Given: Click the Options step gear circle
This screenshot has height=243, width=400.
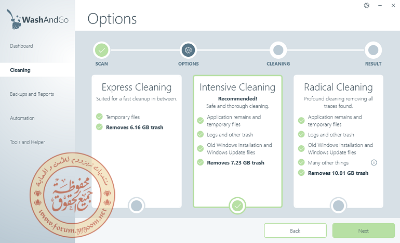Looking at the screenshot, I should [188, 50].
